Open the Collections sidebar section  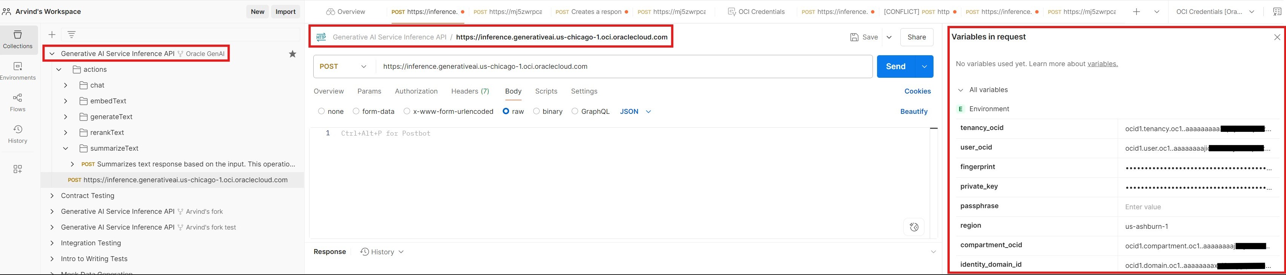[x=17, y=39]
